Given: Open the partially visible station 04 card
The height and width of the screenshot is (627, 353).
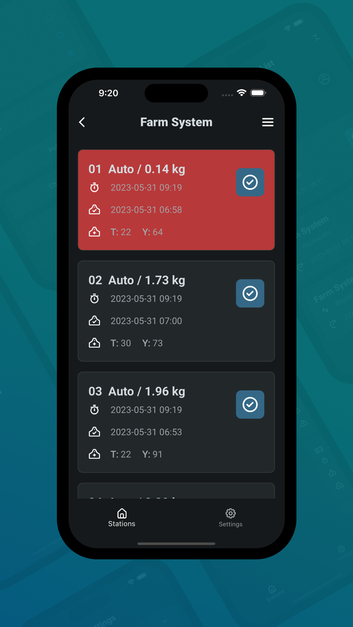Looking at the screenshot, I should point(176,491).
